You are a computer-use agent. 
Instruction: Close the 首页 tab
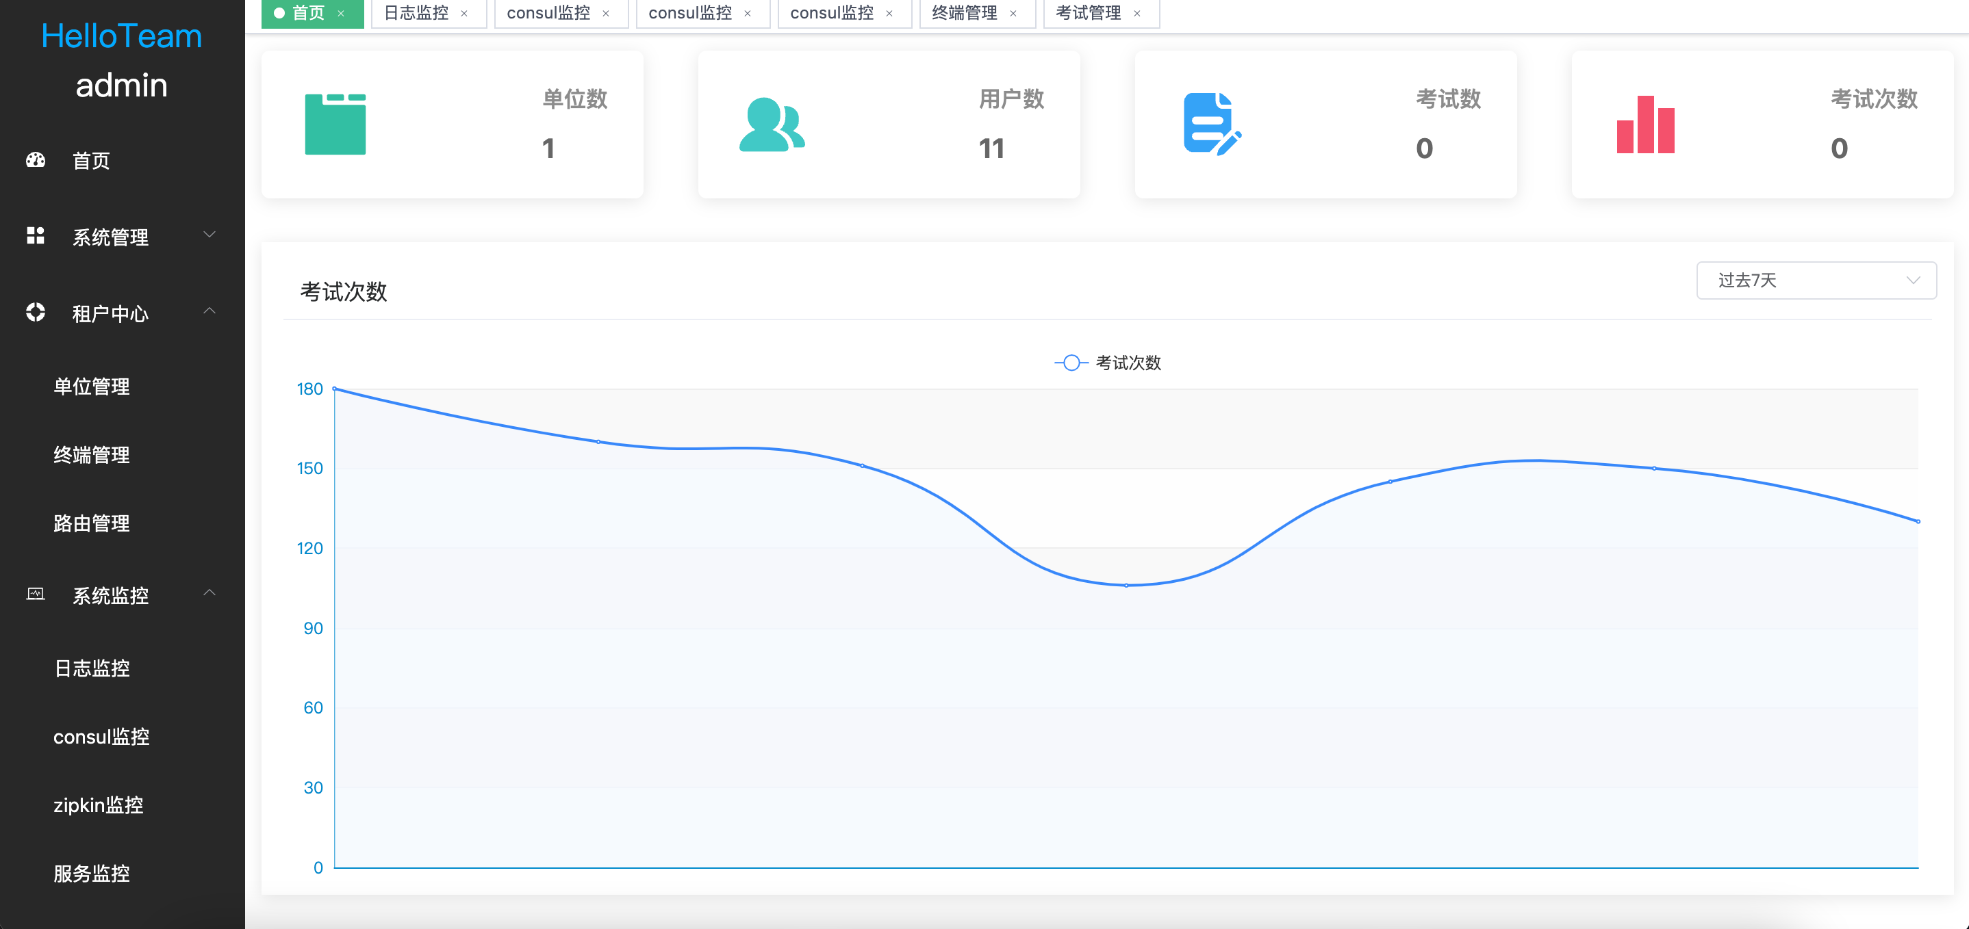[341, 13]
